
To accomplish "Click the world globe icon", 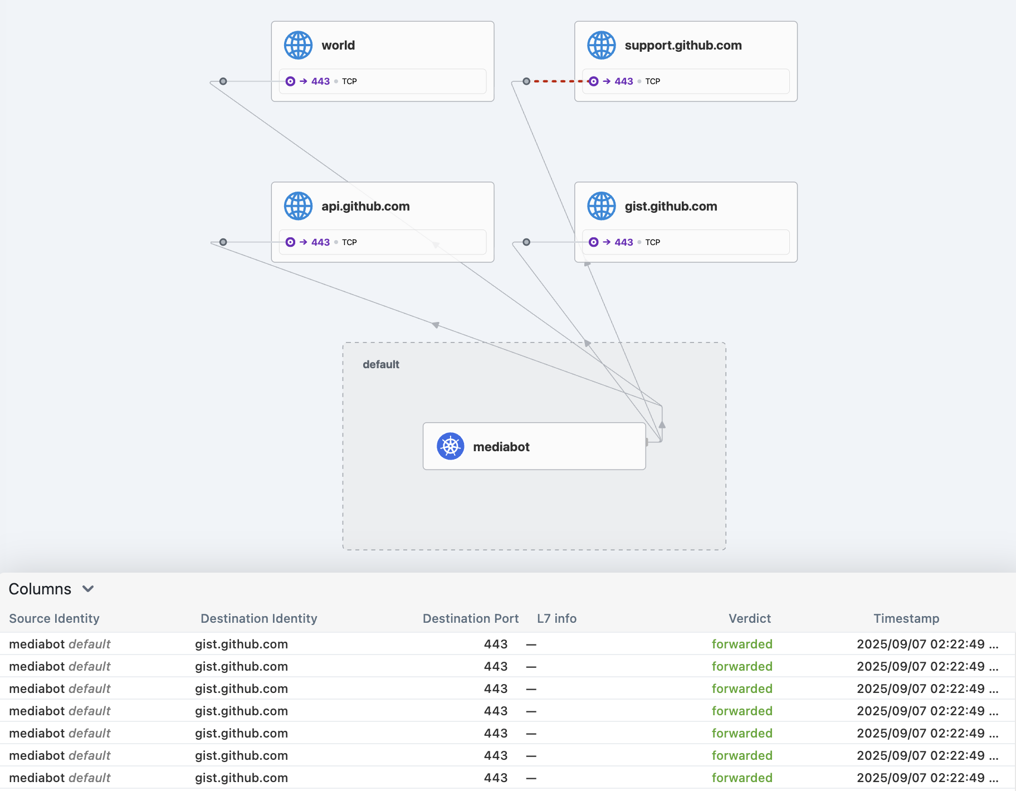I will [299, 45].
